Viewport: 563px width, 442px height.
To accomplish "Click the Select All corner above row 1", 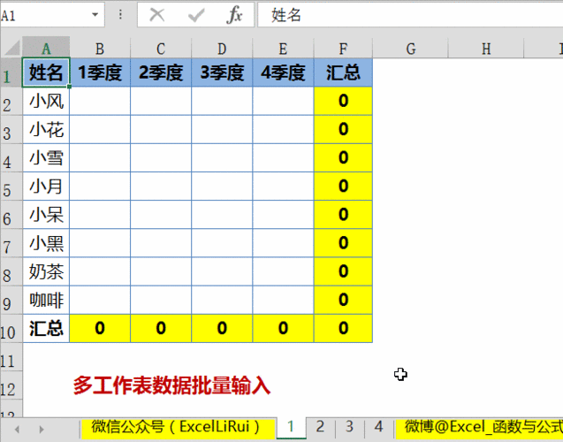I will pos(11,50).
